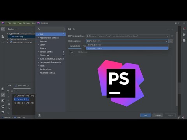Click the Settings dialog help question icon
Viewport: 187px width, 140px height.
(39, 115)
